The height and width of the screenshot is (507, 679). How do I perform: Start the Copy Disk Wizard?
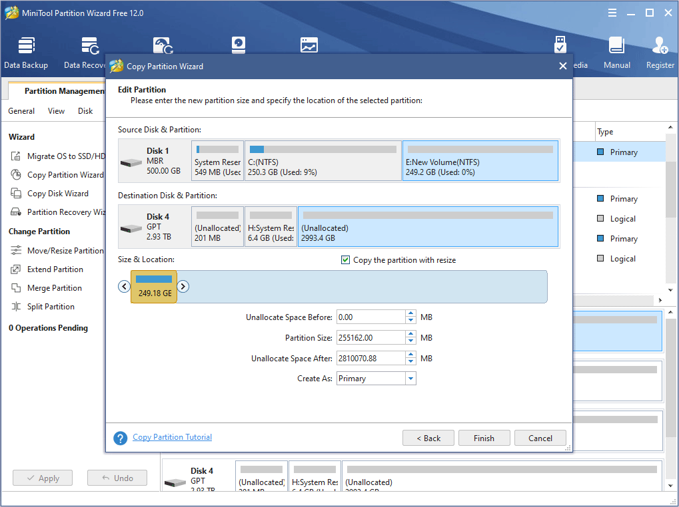tap(49, 193)
